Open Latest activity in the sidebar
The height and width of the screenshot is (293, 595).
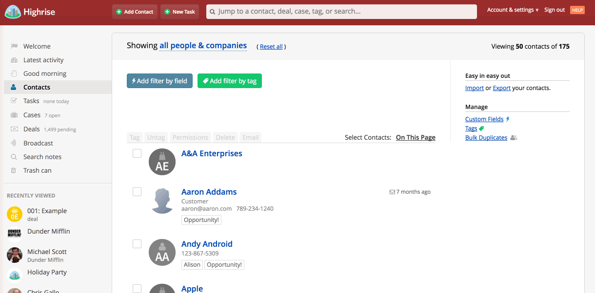pyautogui.click(x=43, y=60)
